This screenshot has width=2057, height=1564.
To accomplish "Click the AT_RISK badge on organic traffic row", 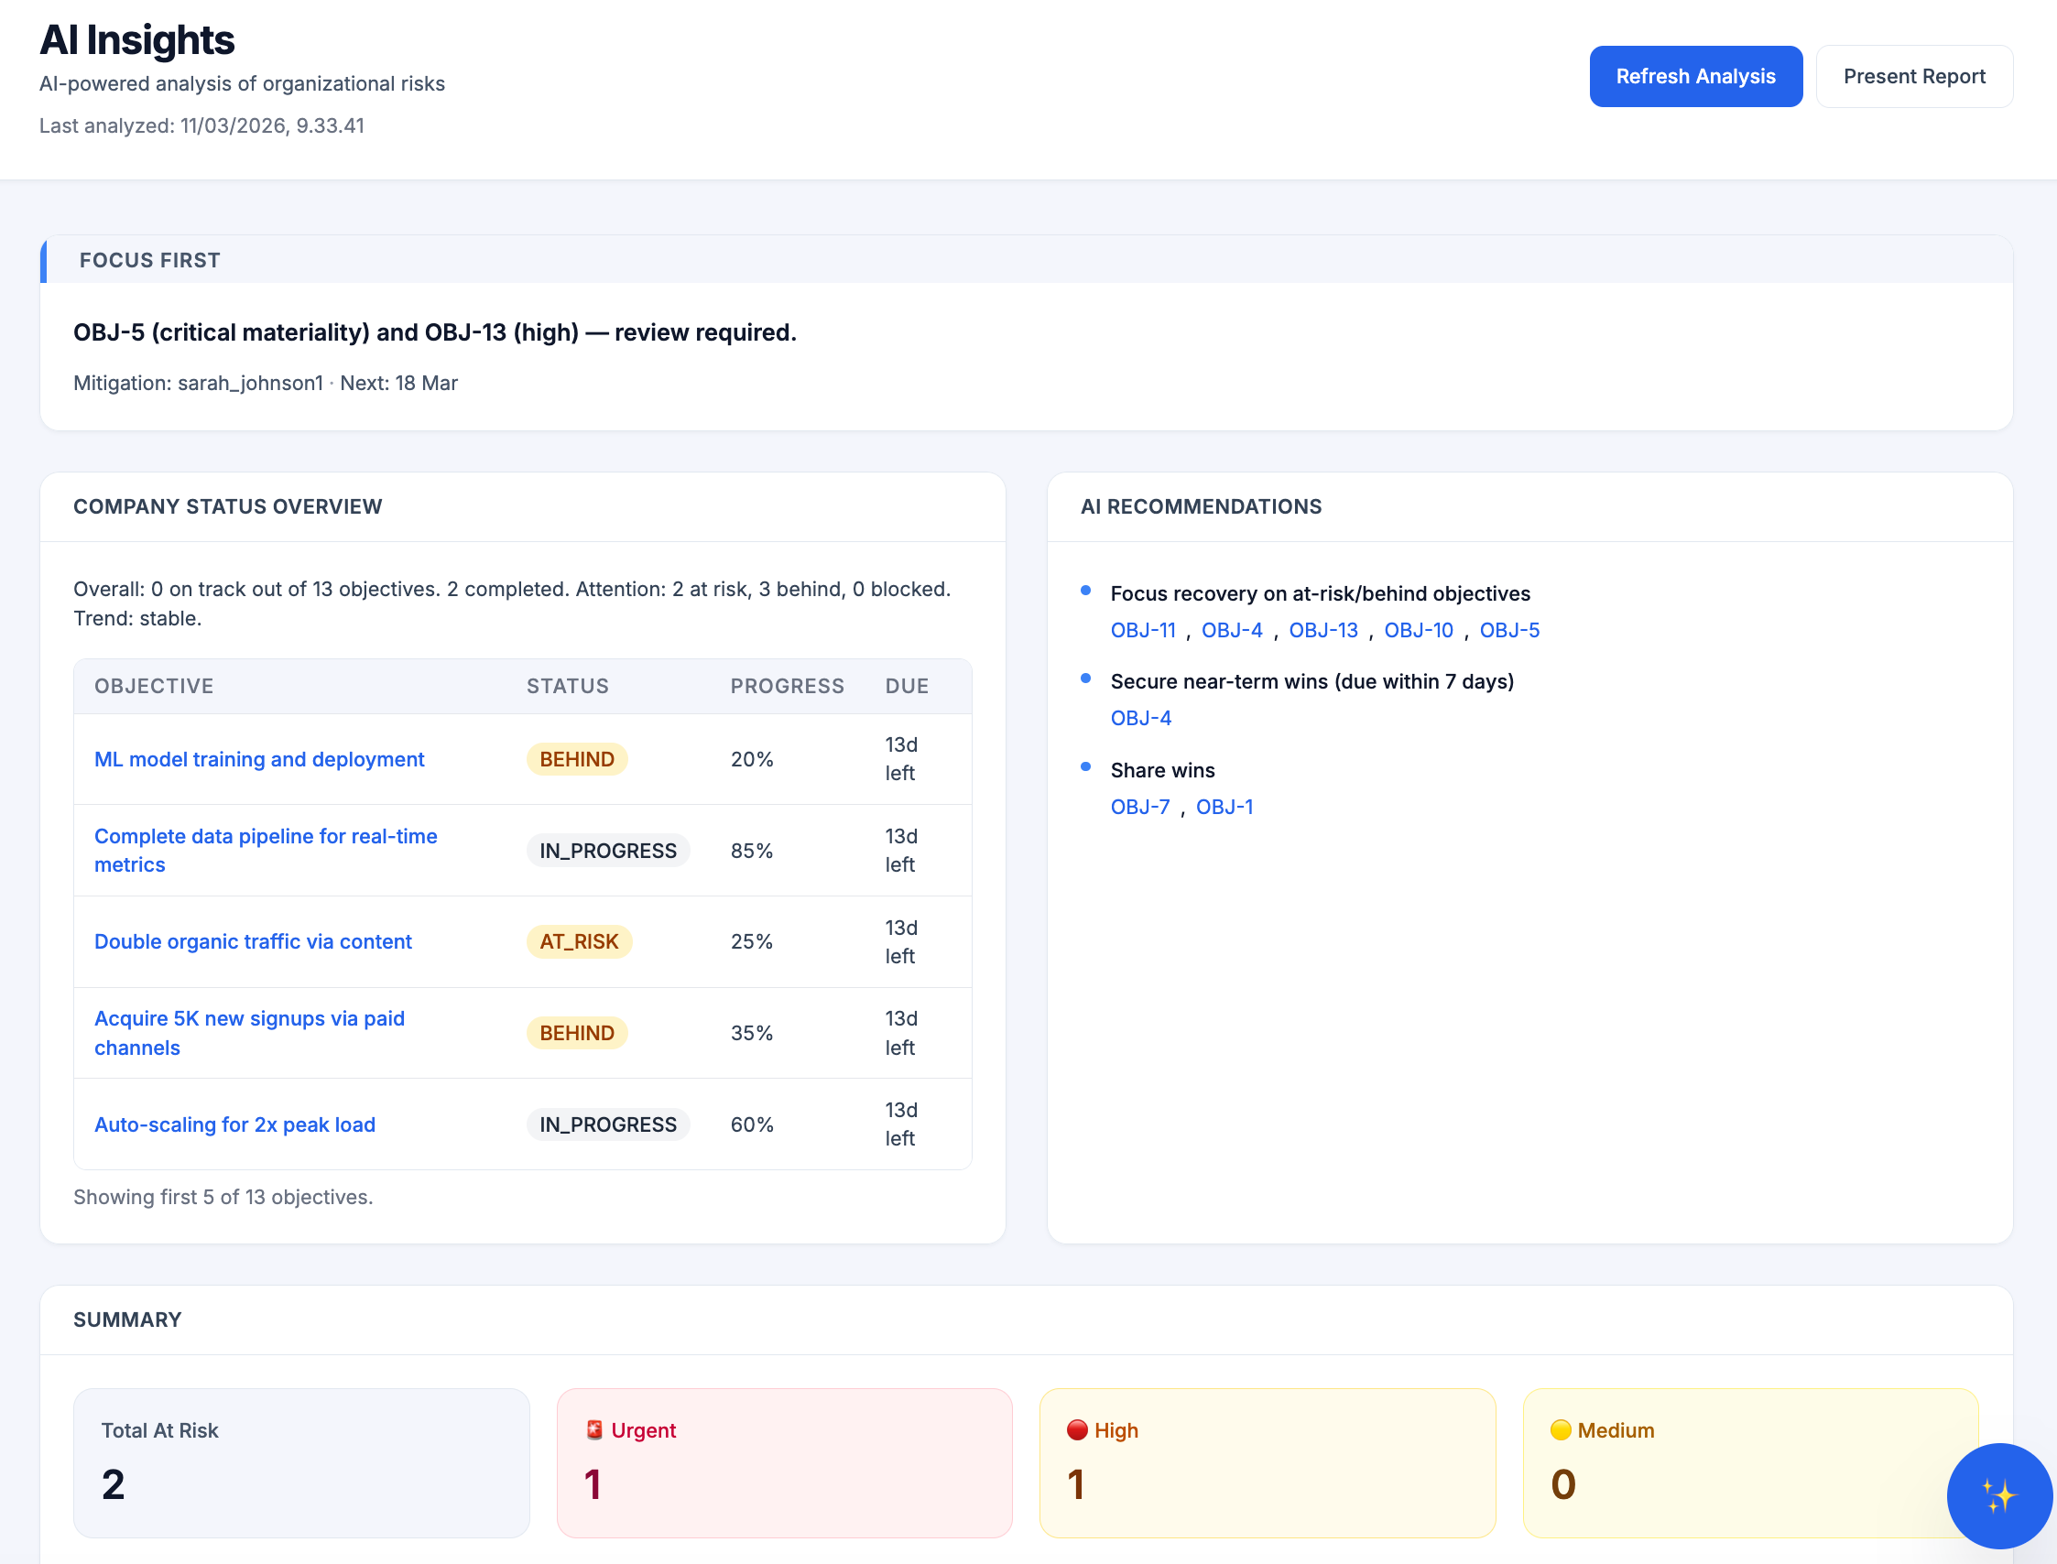I will click(x=578, y=941).
